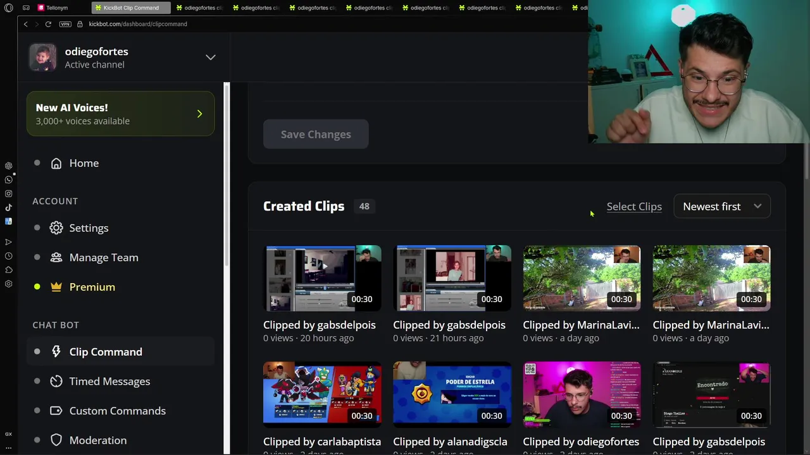The width and height of the screenshot is (810, 455).
Task: Click the '0 views · 20 hours ago' text
Action: point(308,338)
